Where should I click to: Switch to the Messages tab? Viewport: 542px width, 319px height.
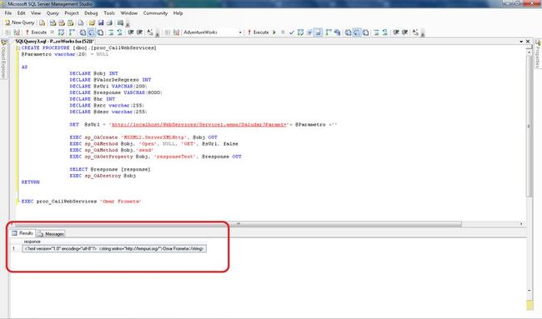pyautogui.click(x=51, y=234)
